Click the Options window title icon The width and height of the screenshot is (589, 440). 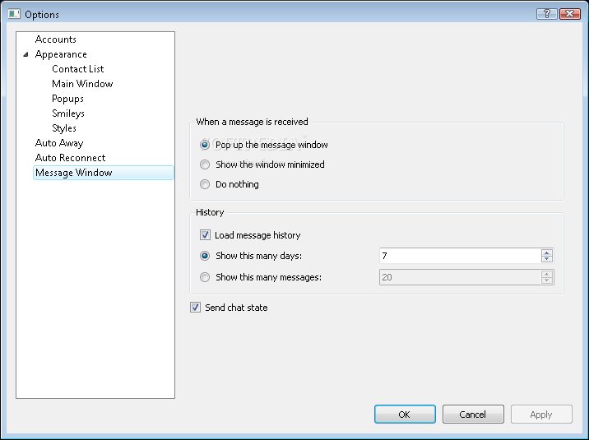click(x=14, y=14)
